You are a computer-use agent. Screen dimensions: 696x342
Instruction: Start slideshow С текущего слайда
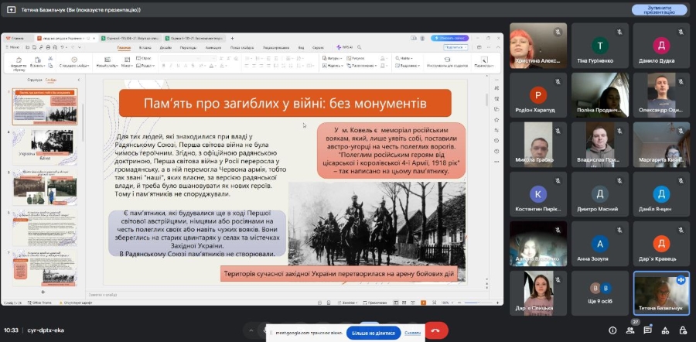[x=74, y=62]
